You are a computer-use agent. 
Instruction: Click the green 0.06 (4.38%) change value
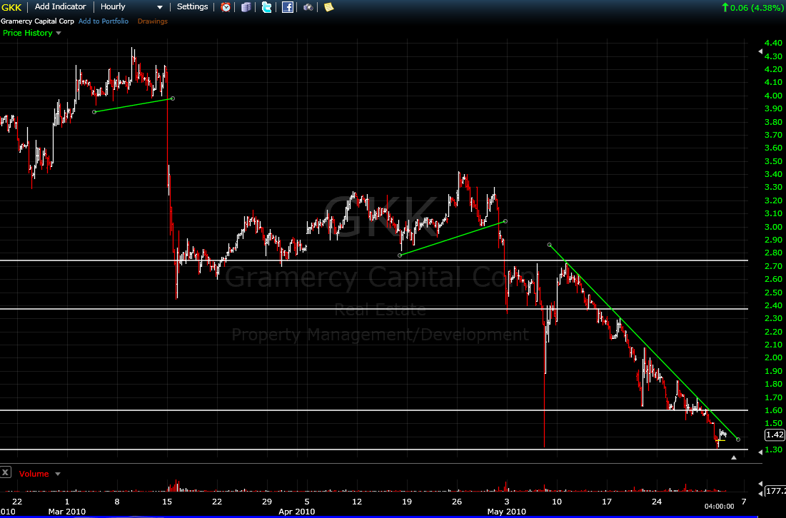(752, 8)
